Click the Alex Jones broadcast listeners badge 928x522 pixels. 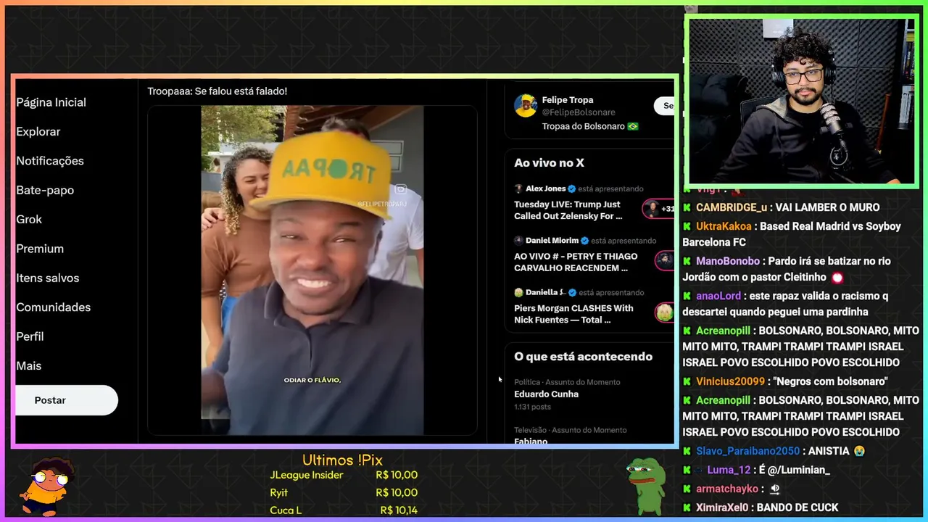pos(658,209)
